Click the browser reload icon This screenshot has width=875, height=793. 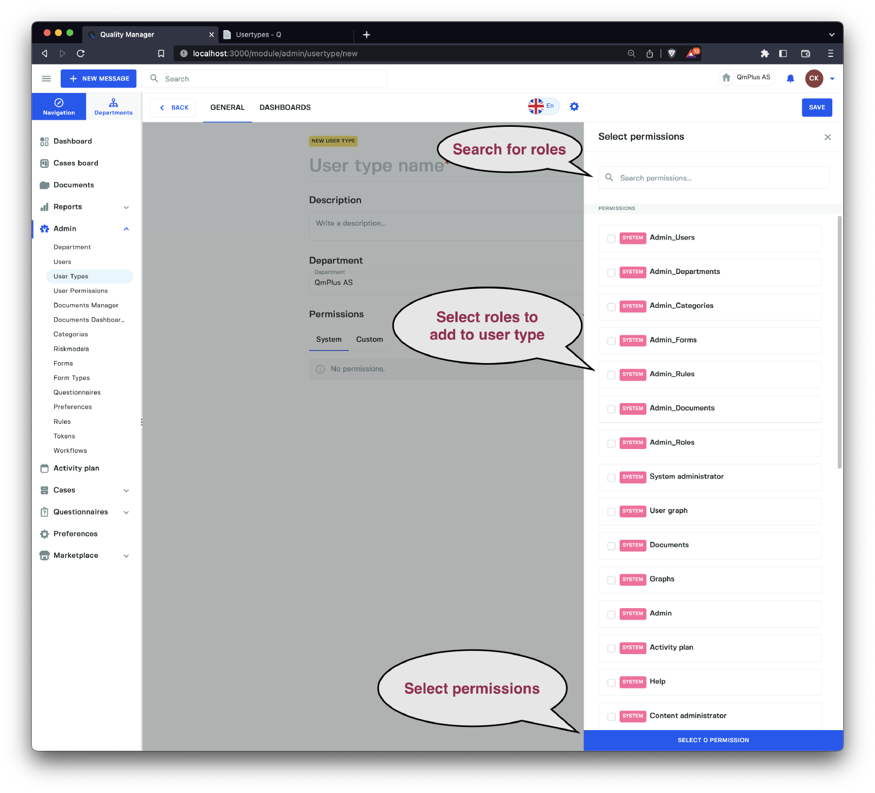click(80, 54)
